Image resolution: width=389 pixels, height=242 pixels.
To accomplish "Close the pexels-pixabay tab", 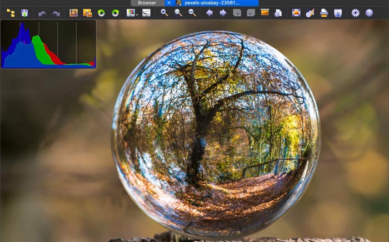I will 169,3.
